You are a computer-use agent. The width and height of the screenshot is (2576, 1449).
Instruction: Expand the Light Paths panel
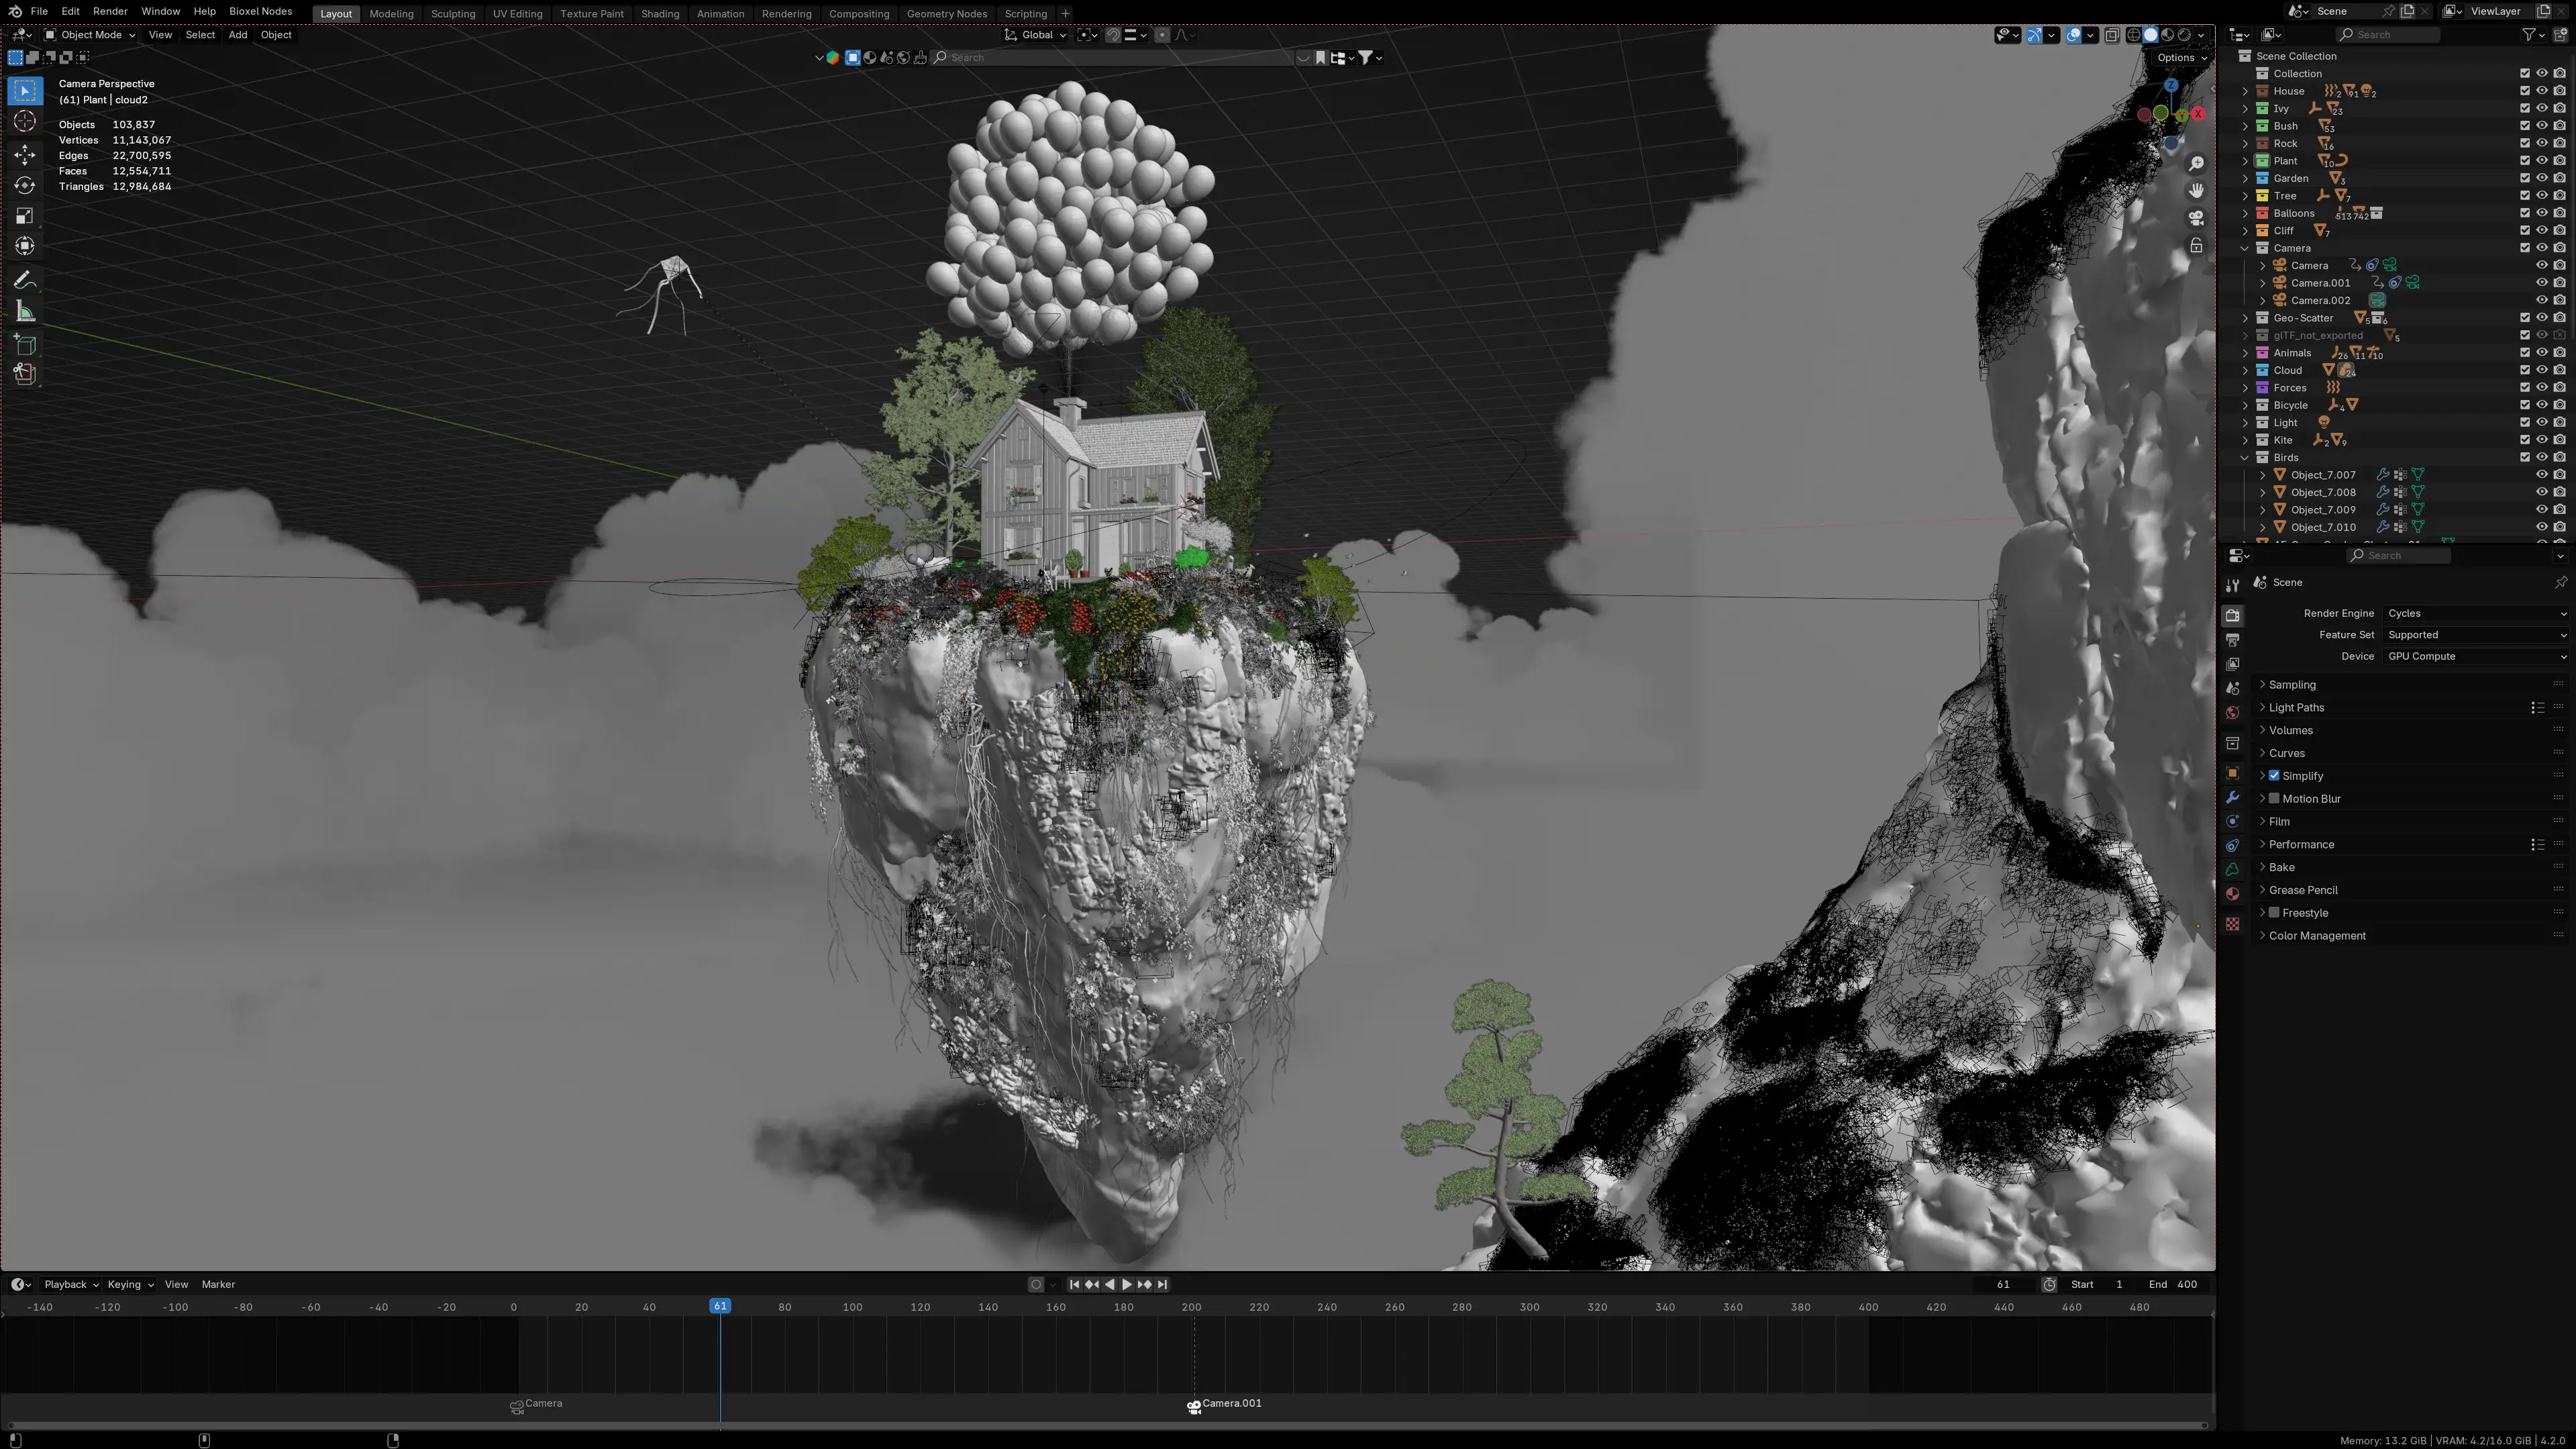pyautogui.click(x=2409, y=708)
